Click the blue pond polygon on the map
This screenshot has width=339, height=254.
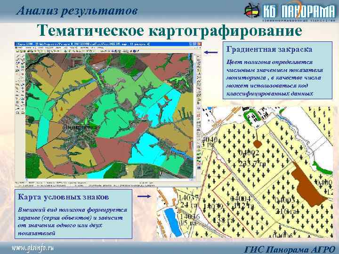172,222
